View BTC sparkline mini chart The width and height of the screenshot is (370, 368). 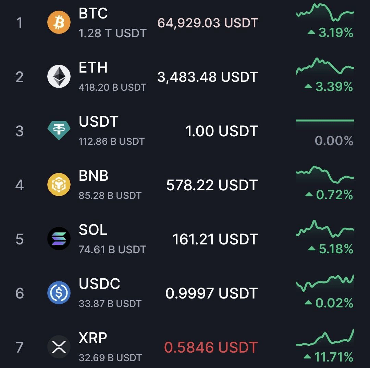325,12
